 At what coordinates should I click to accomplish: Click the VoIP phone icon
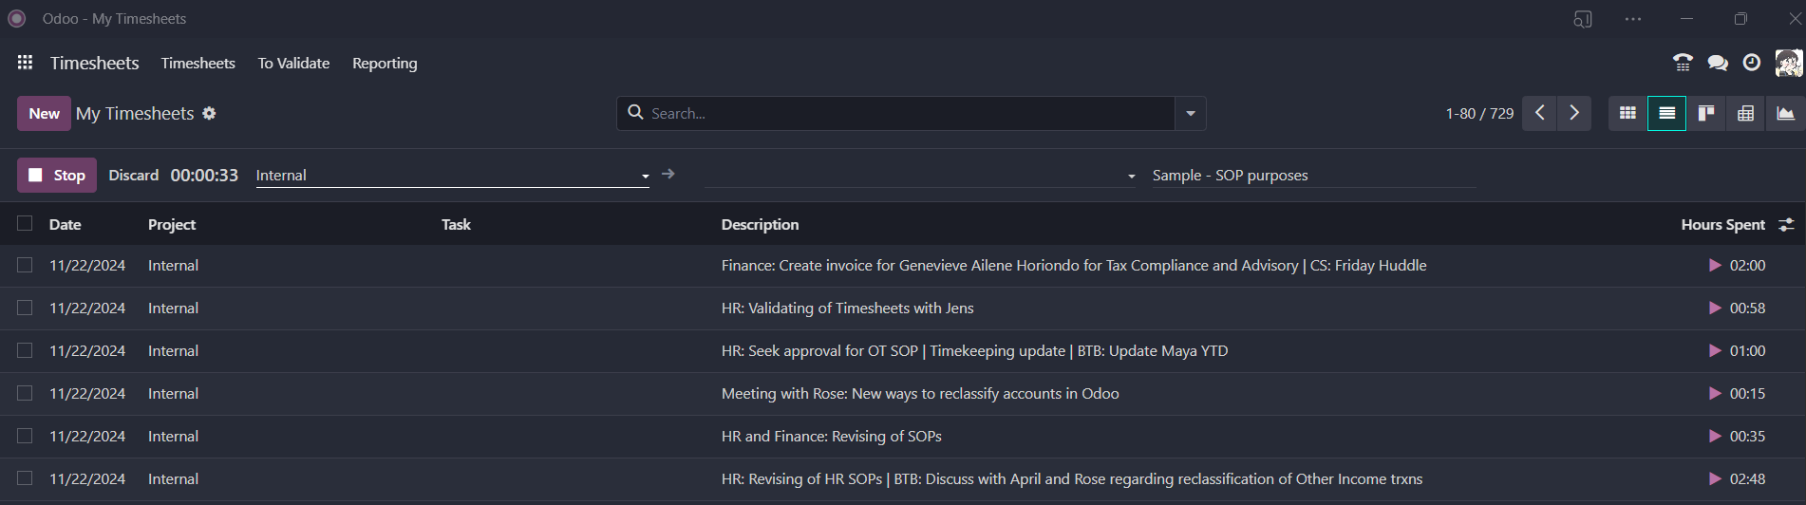coord(1683,63)
